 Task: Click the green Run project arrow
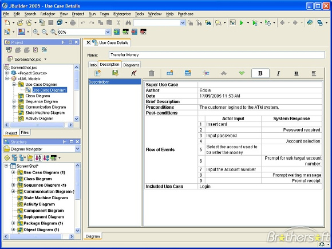(x=242, y=23)
